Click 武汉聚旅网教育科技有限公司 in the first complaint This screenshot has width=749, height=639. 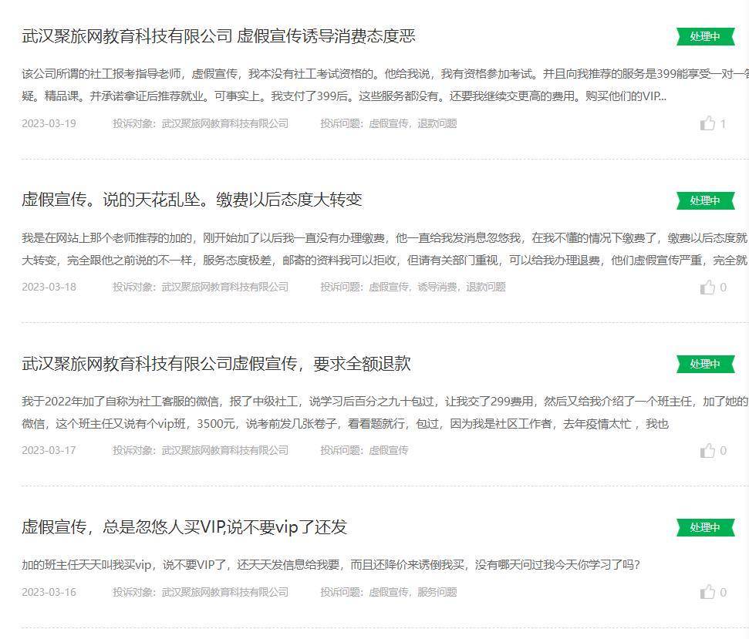pyautogui.click(x=223, y=123)
